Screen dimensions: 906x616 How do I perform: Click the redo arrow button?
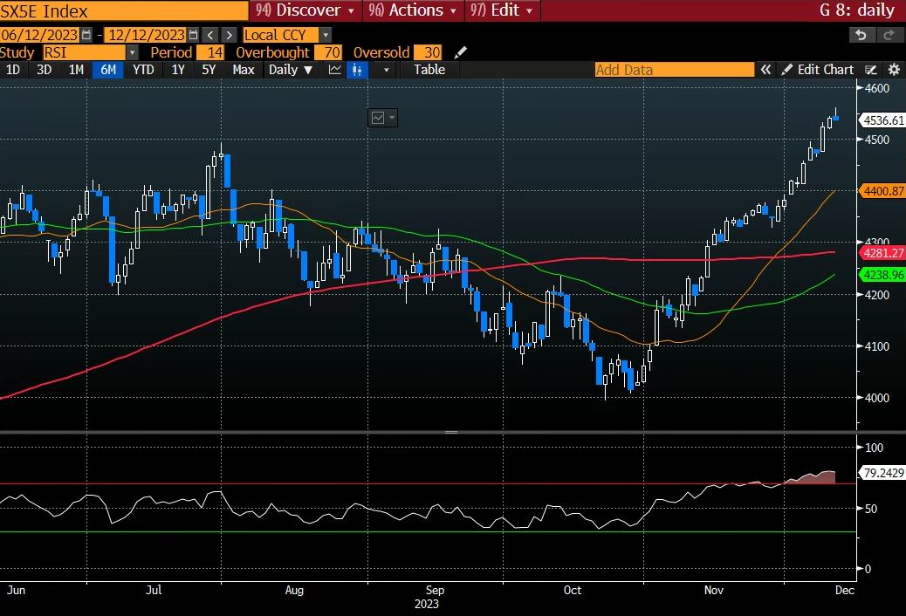[x=889, y=35]
